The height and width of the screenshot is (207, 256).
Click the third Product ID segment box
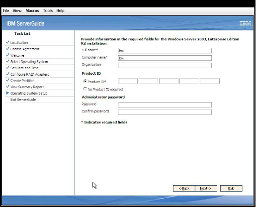tap(169, 81)
